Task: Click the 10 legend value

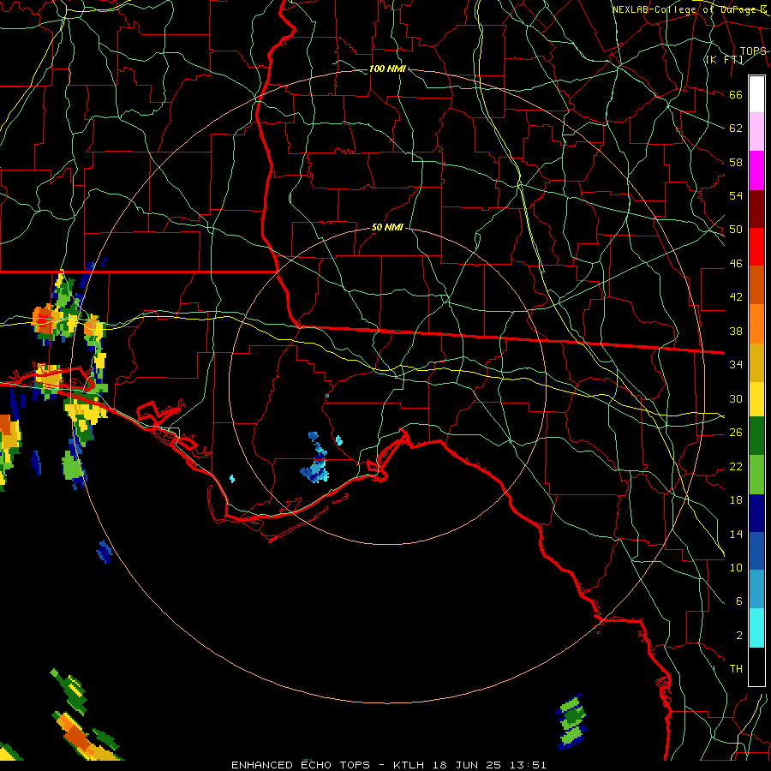Action: (736, 567)
